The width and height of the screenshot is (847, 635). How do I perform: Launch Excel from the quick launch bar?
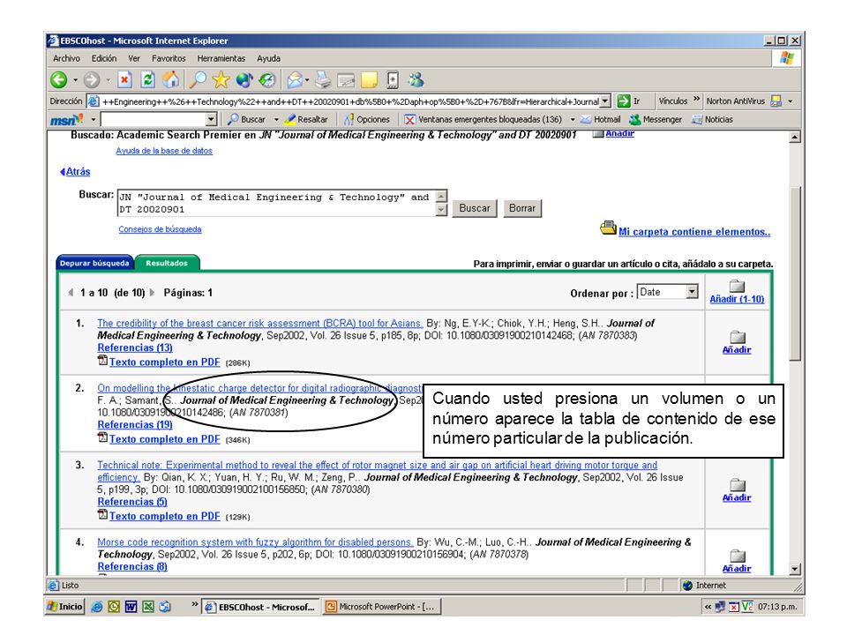coord(148,607)
